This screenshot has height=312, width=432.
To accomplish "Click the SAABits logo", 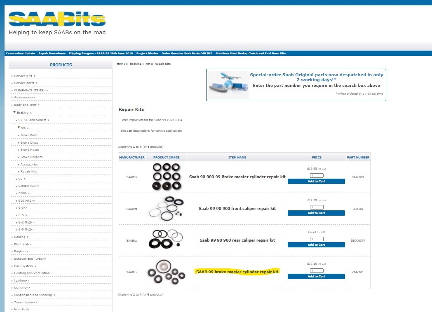I will [x=57, y=19].
